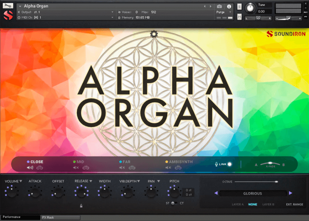This screenshot has width=309, height=221.
Task: Unmute the MID microphone channel
Action: coord(75,167)
